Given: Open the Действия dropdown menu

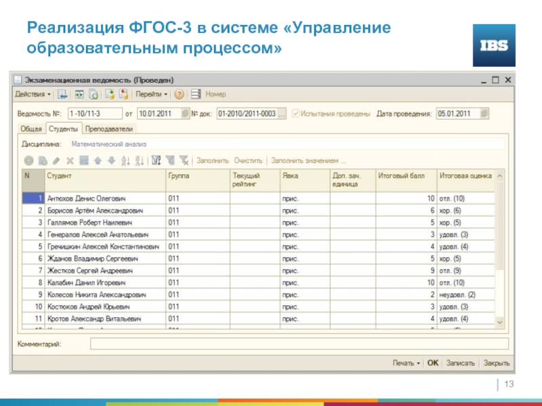Looking at the screenshot, I should coord(34,95).
